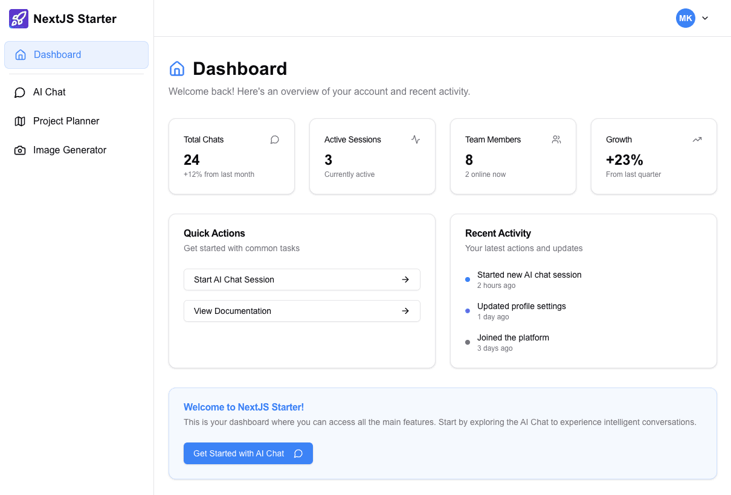This screenshot has width=731, height=495.
Task: Open AI Chat from the sidebar
Action: click(x=48, y=92)
